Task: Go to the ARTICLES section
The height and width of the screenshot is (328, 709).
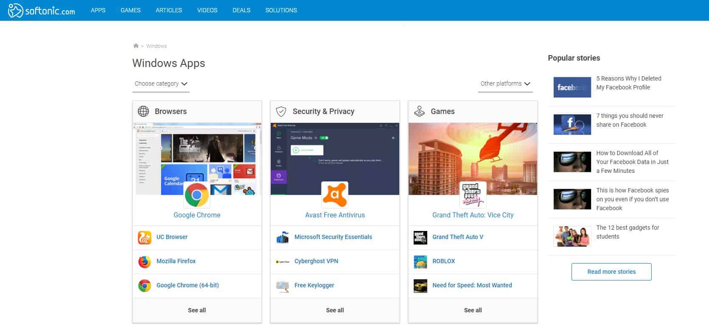Action: point(169,10)
